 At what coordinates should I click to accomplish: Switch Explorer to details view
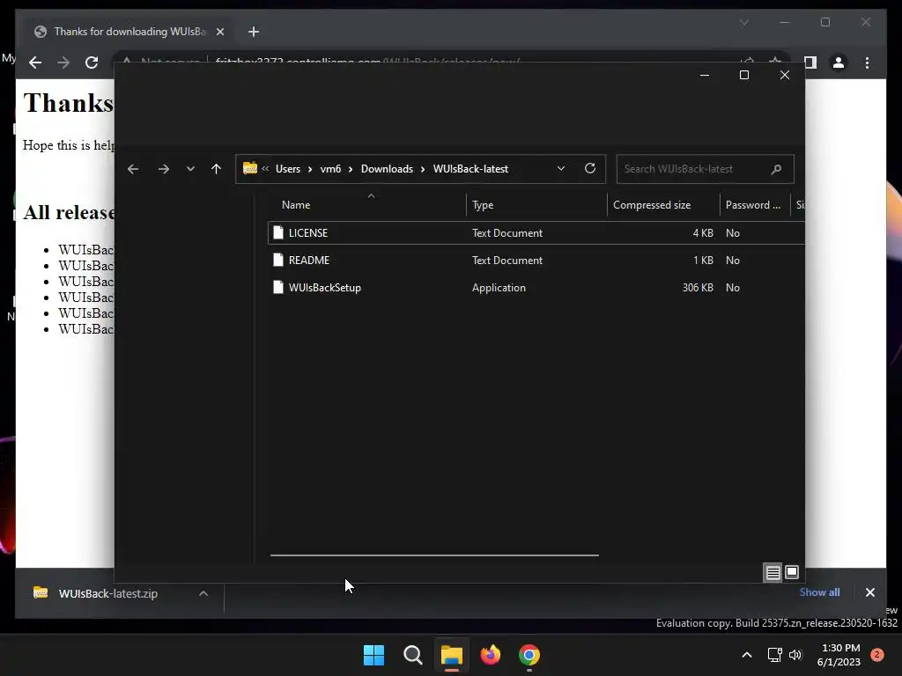click(x=773, y=572)
